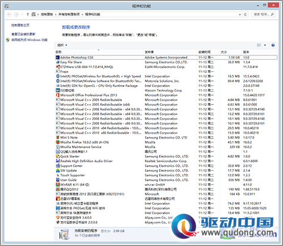283x246 pixels.
Task: Open the 控制面板主页 link
Action: 20,25
